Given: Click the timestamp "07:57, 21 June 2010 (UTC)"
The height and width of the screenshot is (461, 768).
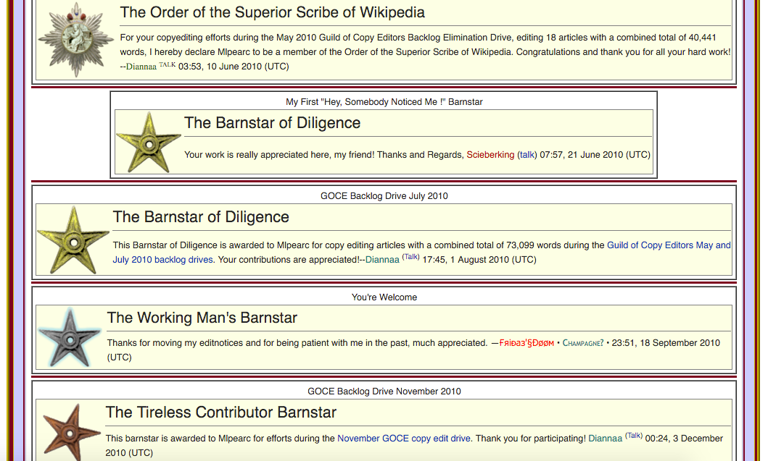Looking at the screenshot, I should point(595,154).
